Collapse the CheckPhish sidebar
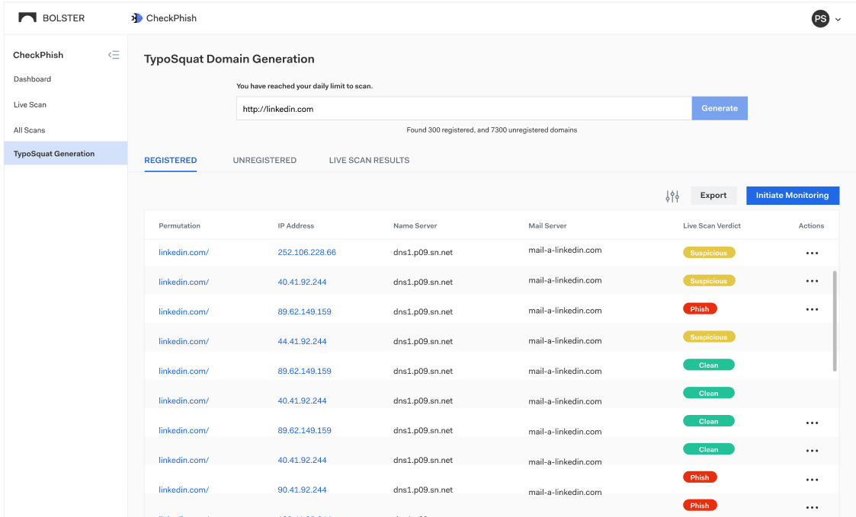Viewport: 856px width, 517px height. 114,55
